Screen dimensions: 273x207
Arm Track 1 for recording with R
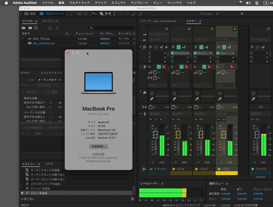click(x=161, y=119)
